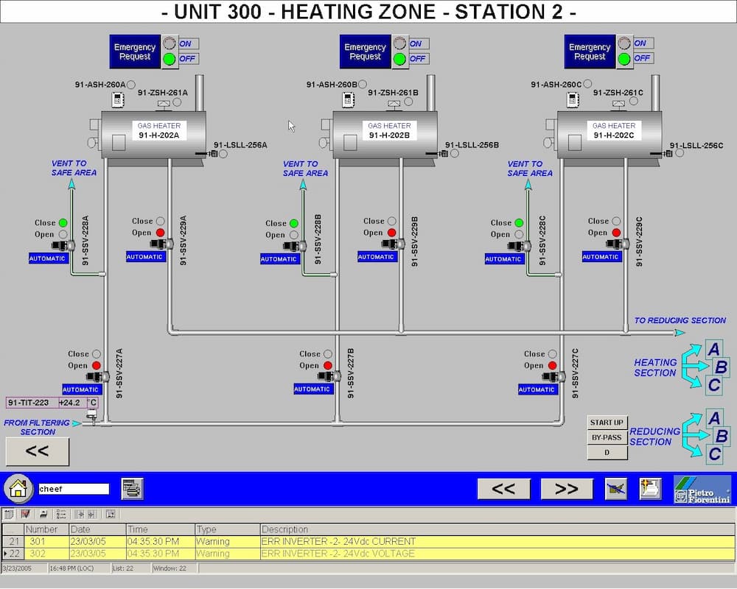Click the notes icon left of the logo
The width and height of the screenshot is (737, 589).
[x=650, y=489]
